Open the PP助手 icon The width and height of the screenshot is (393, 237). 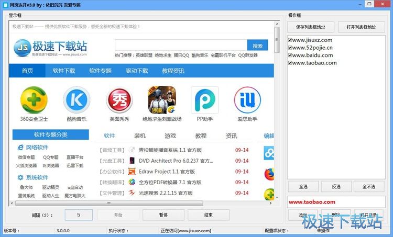(205, 99)
